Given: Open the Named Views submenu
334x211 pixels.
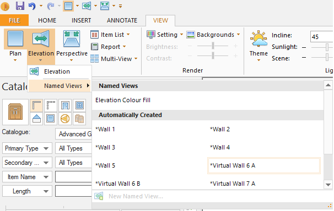Looking at the screenshot, I should 60,86.
